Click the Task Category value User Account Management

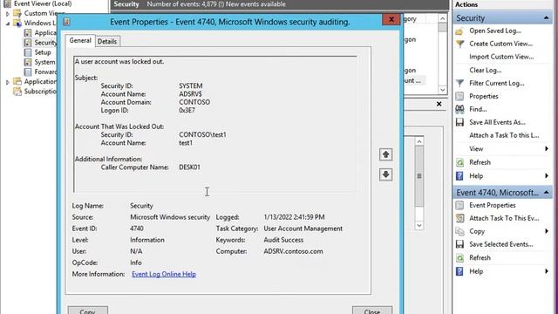pos(303,229)
